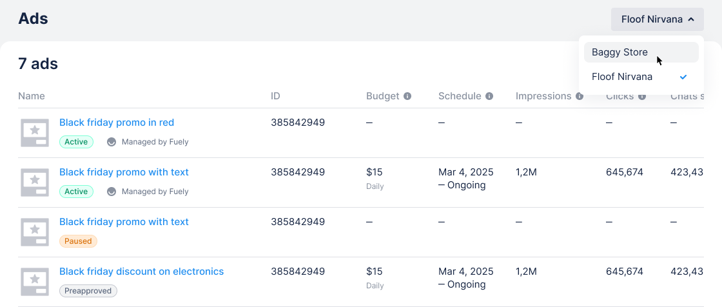Click the Clicks column info icon
This screenshot has height=307, width=722.
(x=642, y=96)
